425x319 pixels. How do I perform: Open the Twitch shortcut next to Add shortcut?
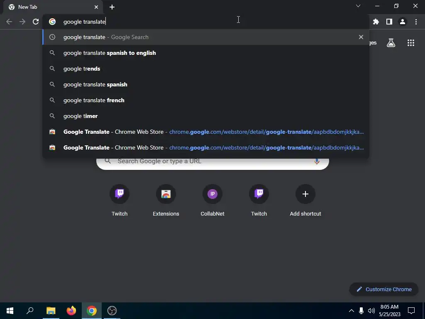[259, 200]
